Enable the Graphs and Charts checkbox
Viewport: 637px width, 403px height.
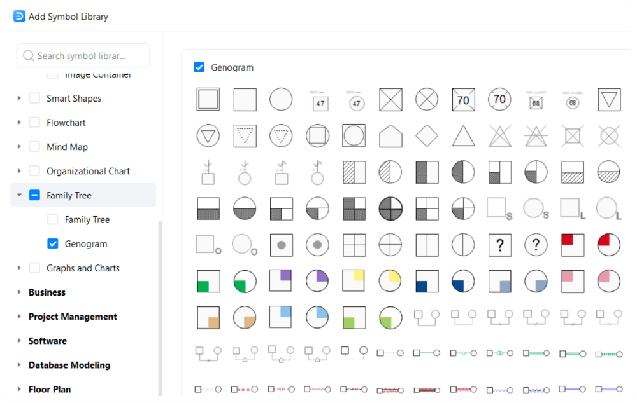pos(34,268)
